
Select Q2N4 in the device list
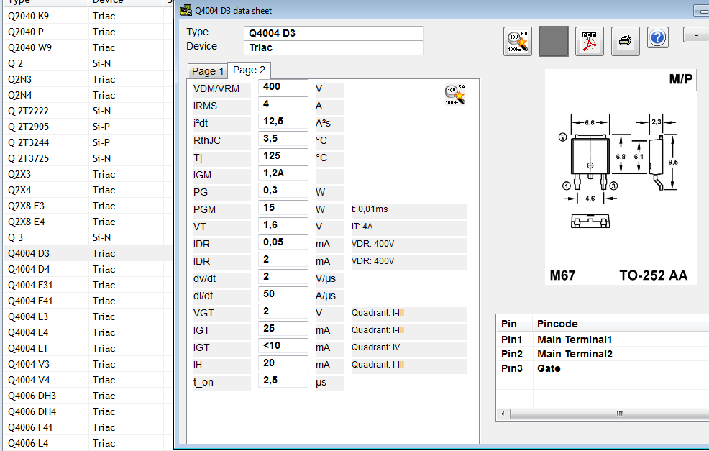pos(88,95)
